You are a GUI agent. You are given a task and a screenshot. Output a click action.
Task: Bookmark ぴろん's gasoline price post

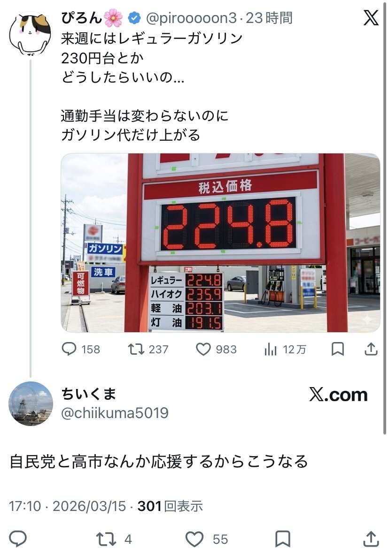[x=337, y=349]
